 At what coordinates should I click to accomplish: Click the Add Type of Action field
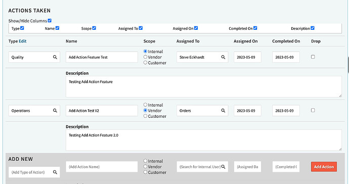tap(34, 172)
